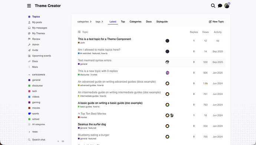The height and width of the screenshot is (145, 256).
Task: Switch to the Categories tab
Action: pos(135,22)
